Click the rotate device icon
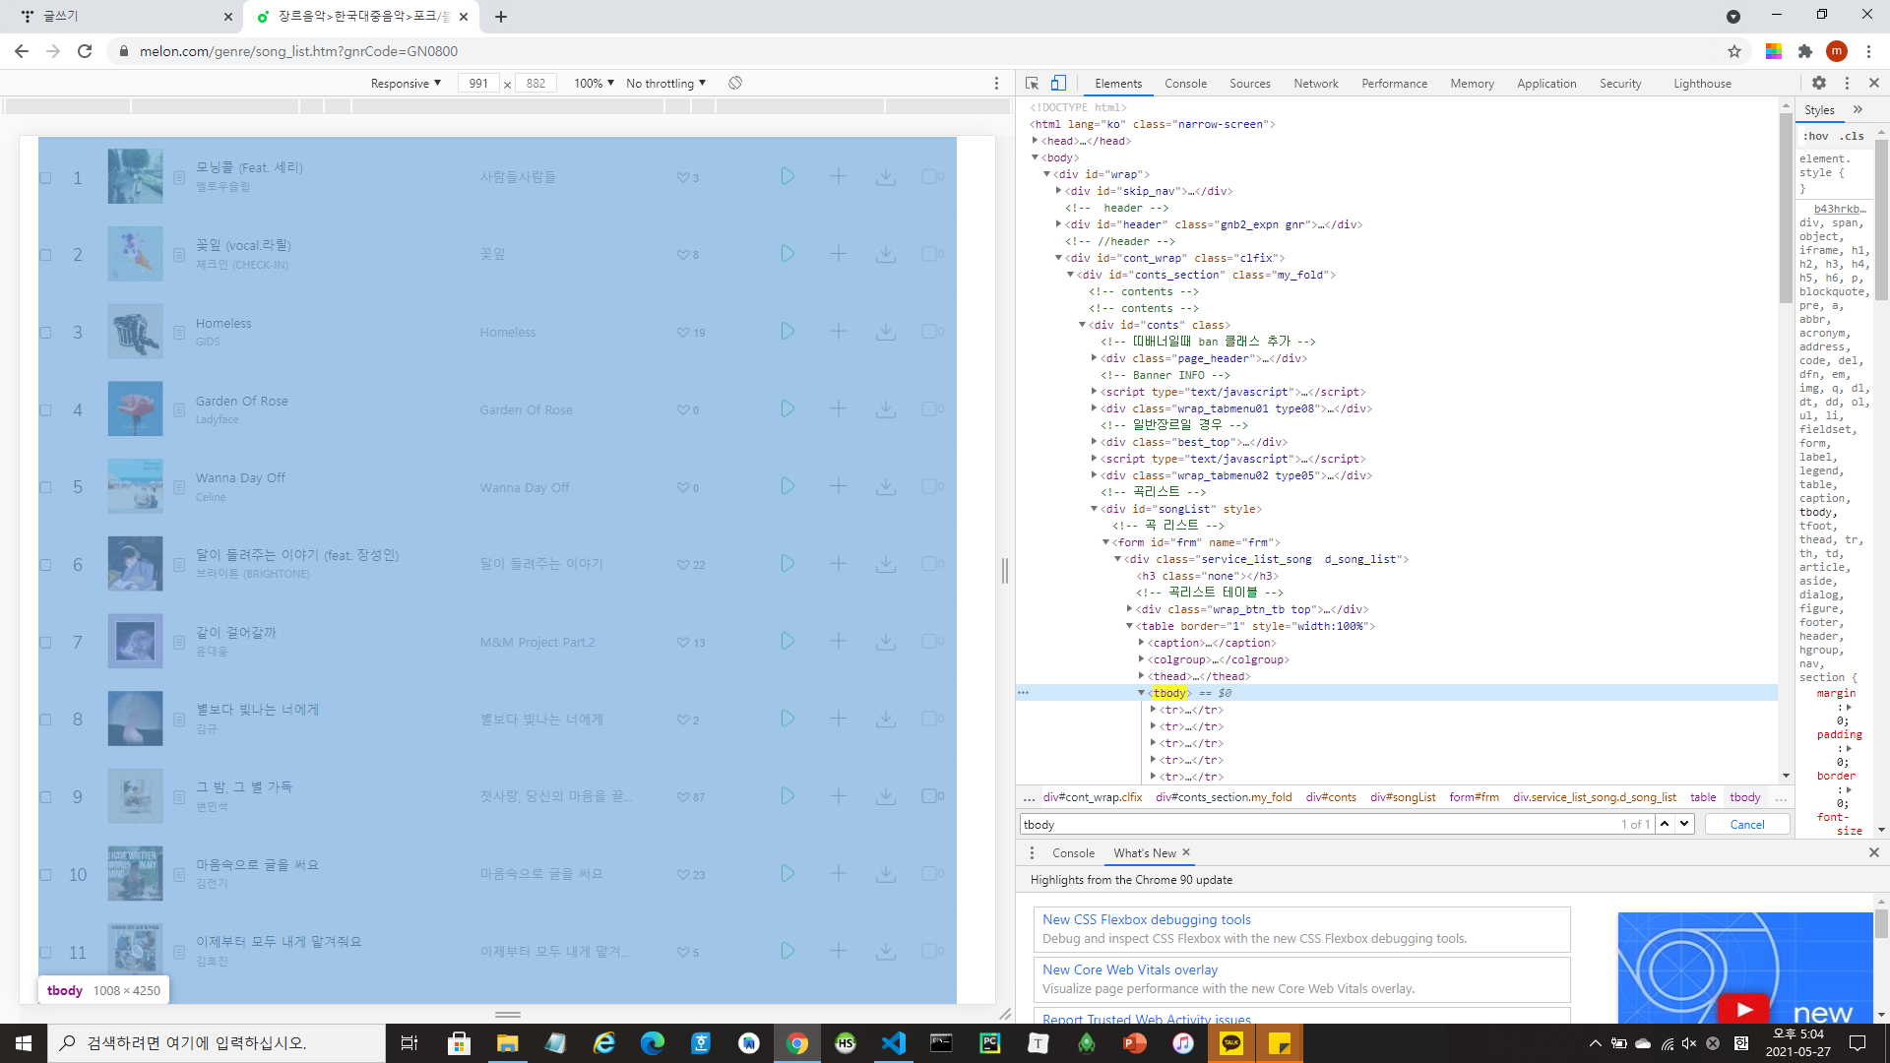 pyautogui.click(x=735, y=84)
